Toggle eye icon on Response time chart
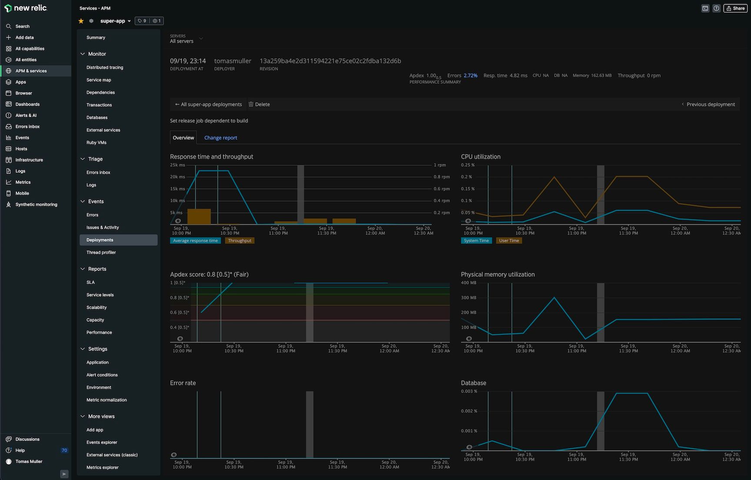 178,221
